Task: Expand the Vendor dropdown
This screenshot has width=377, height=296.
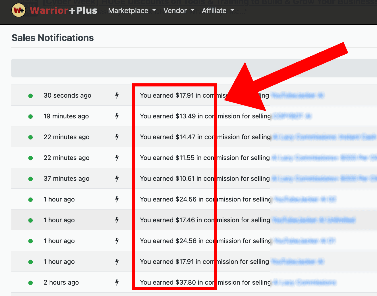Action: 179,11
